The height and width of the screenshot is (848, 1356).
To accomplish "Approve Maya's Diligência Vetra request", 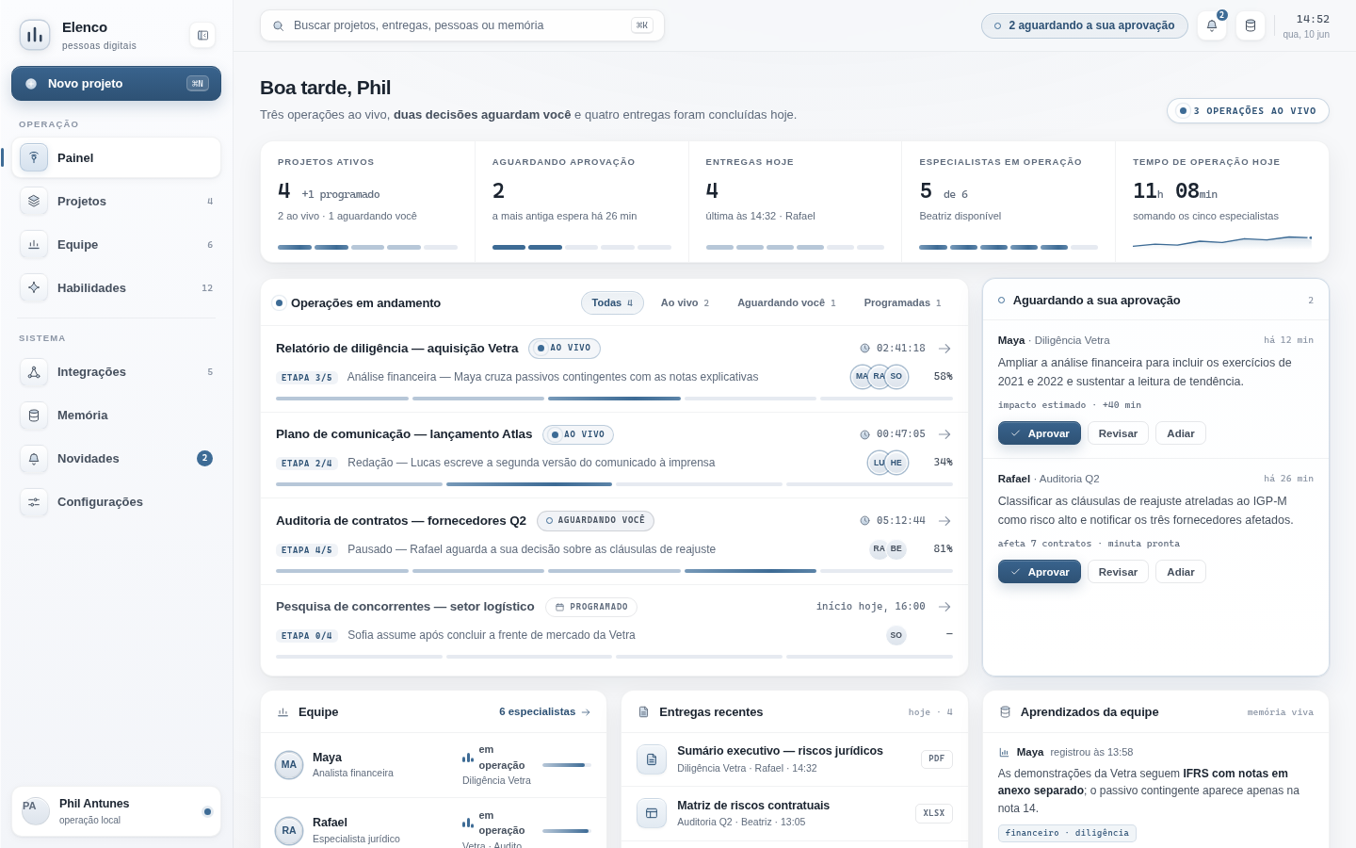I will click(x=1039, y=433).
